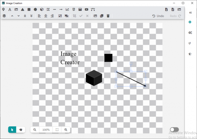The height and width of the screenshot is (139, 197).
Task: Click the save as image icon at top right
Action: (179, 9)
